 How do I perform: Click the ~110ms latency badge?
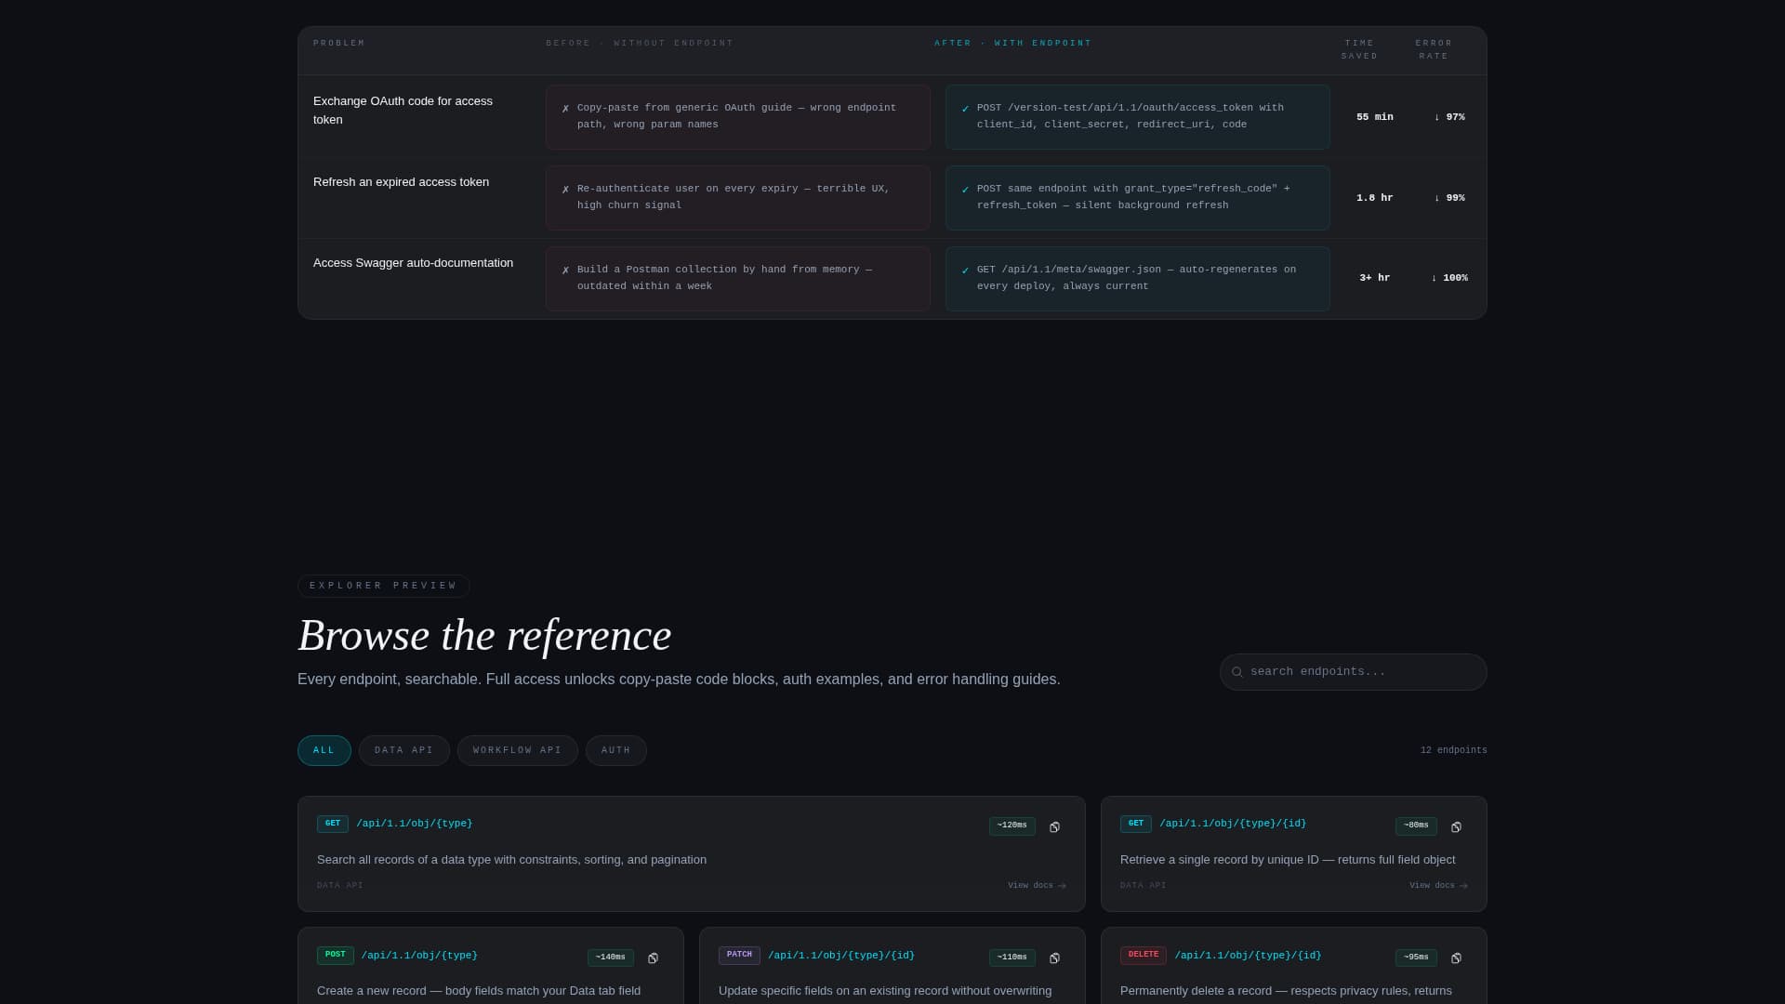1012,958
